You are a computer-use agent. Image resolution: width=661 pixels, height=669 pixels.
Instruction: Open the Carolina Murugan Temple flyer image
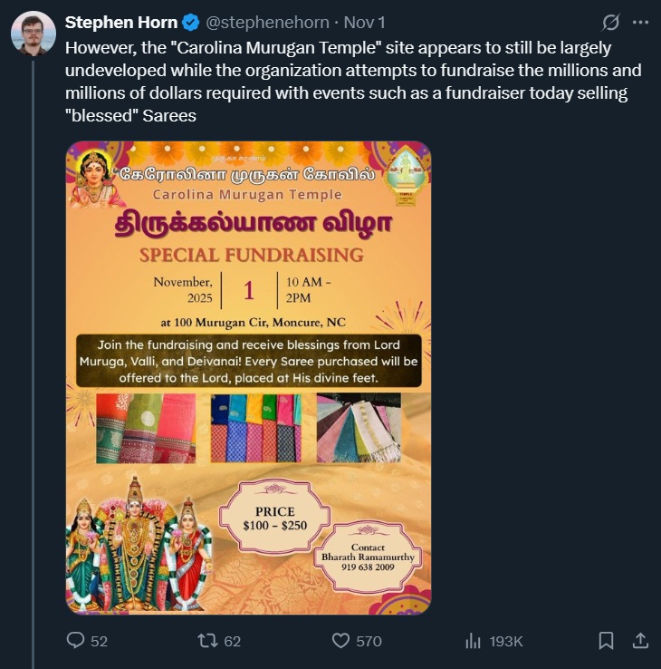tap(248, 377)
